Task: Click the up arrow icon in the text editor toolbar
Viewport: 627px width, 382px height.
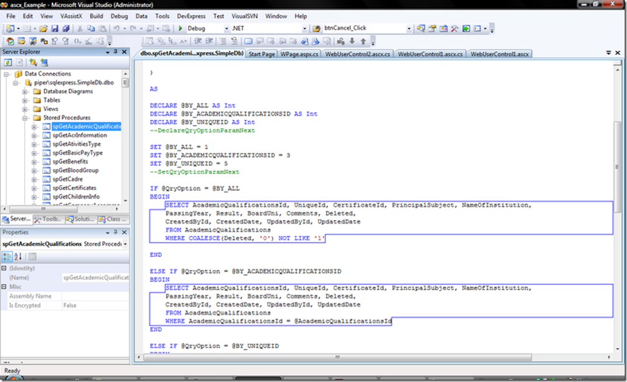Action: pos(363,41)
